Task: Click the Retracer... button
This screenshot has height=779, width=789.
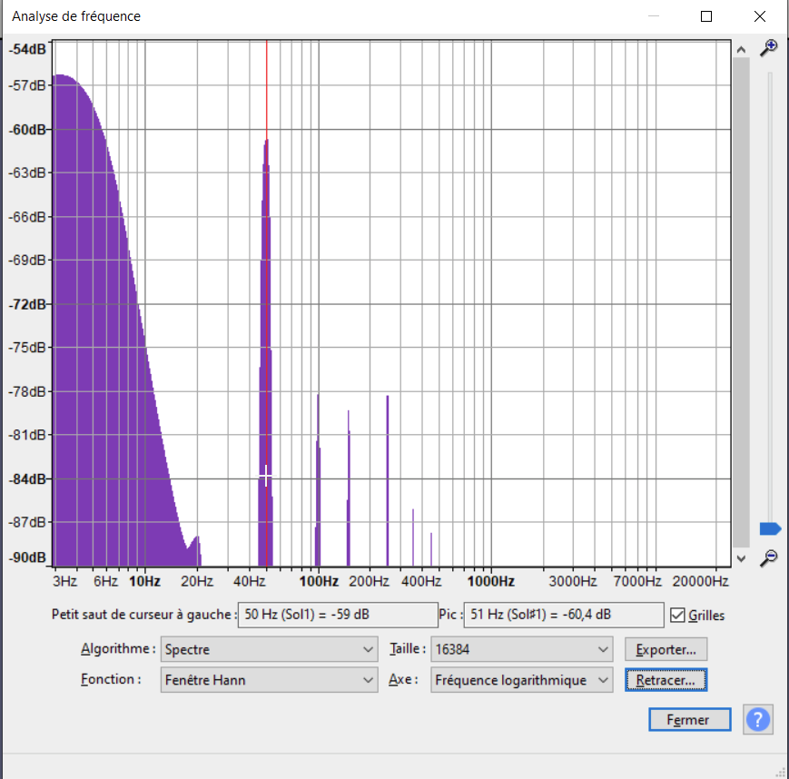Action: [x=666, y=679]
